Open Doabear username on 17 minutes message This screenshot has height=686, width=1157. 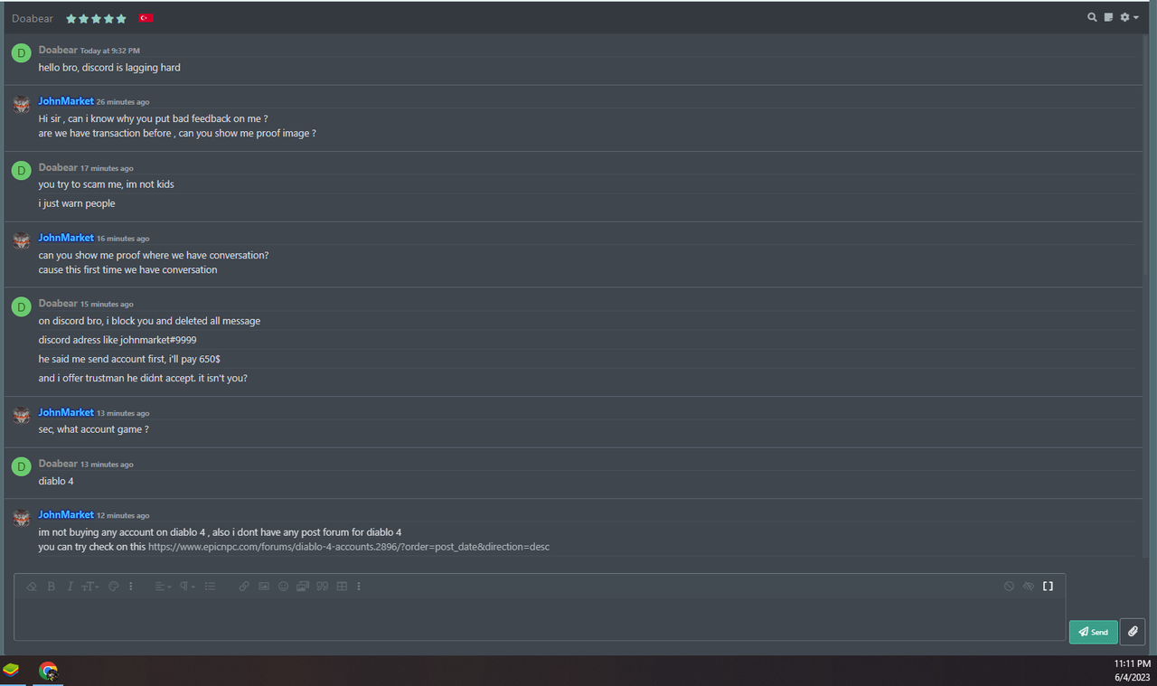coord(58,167)
